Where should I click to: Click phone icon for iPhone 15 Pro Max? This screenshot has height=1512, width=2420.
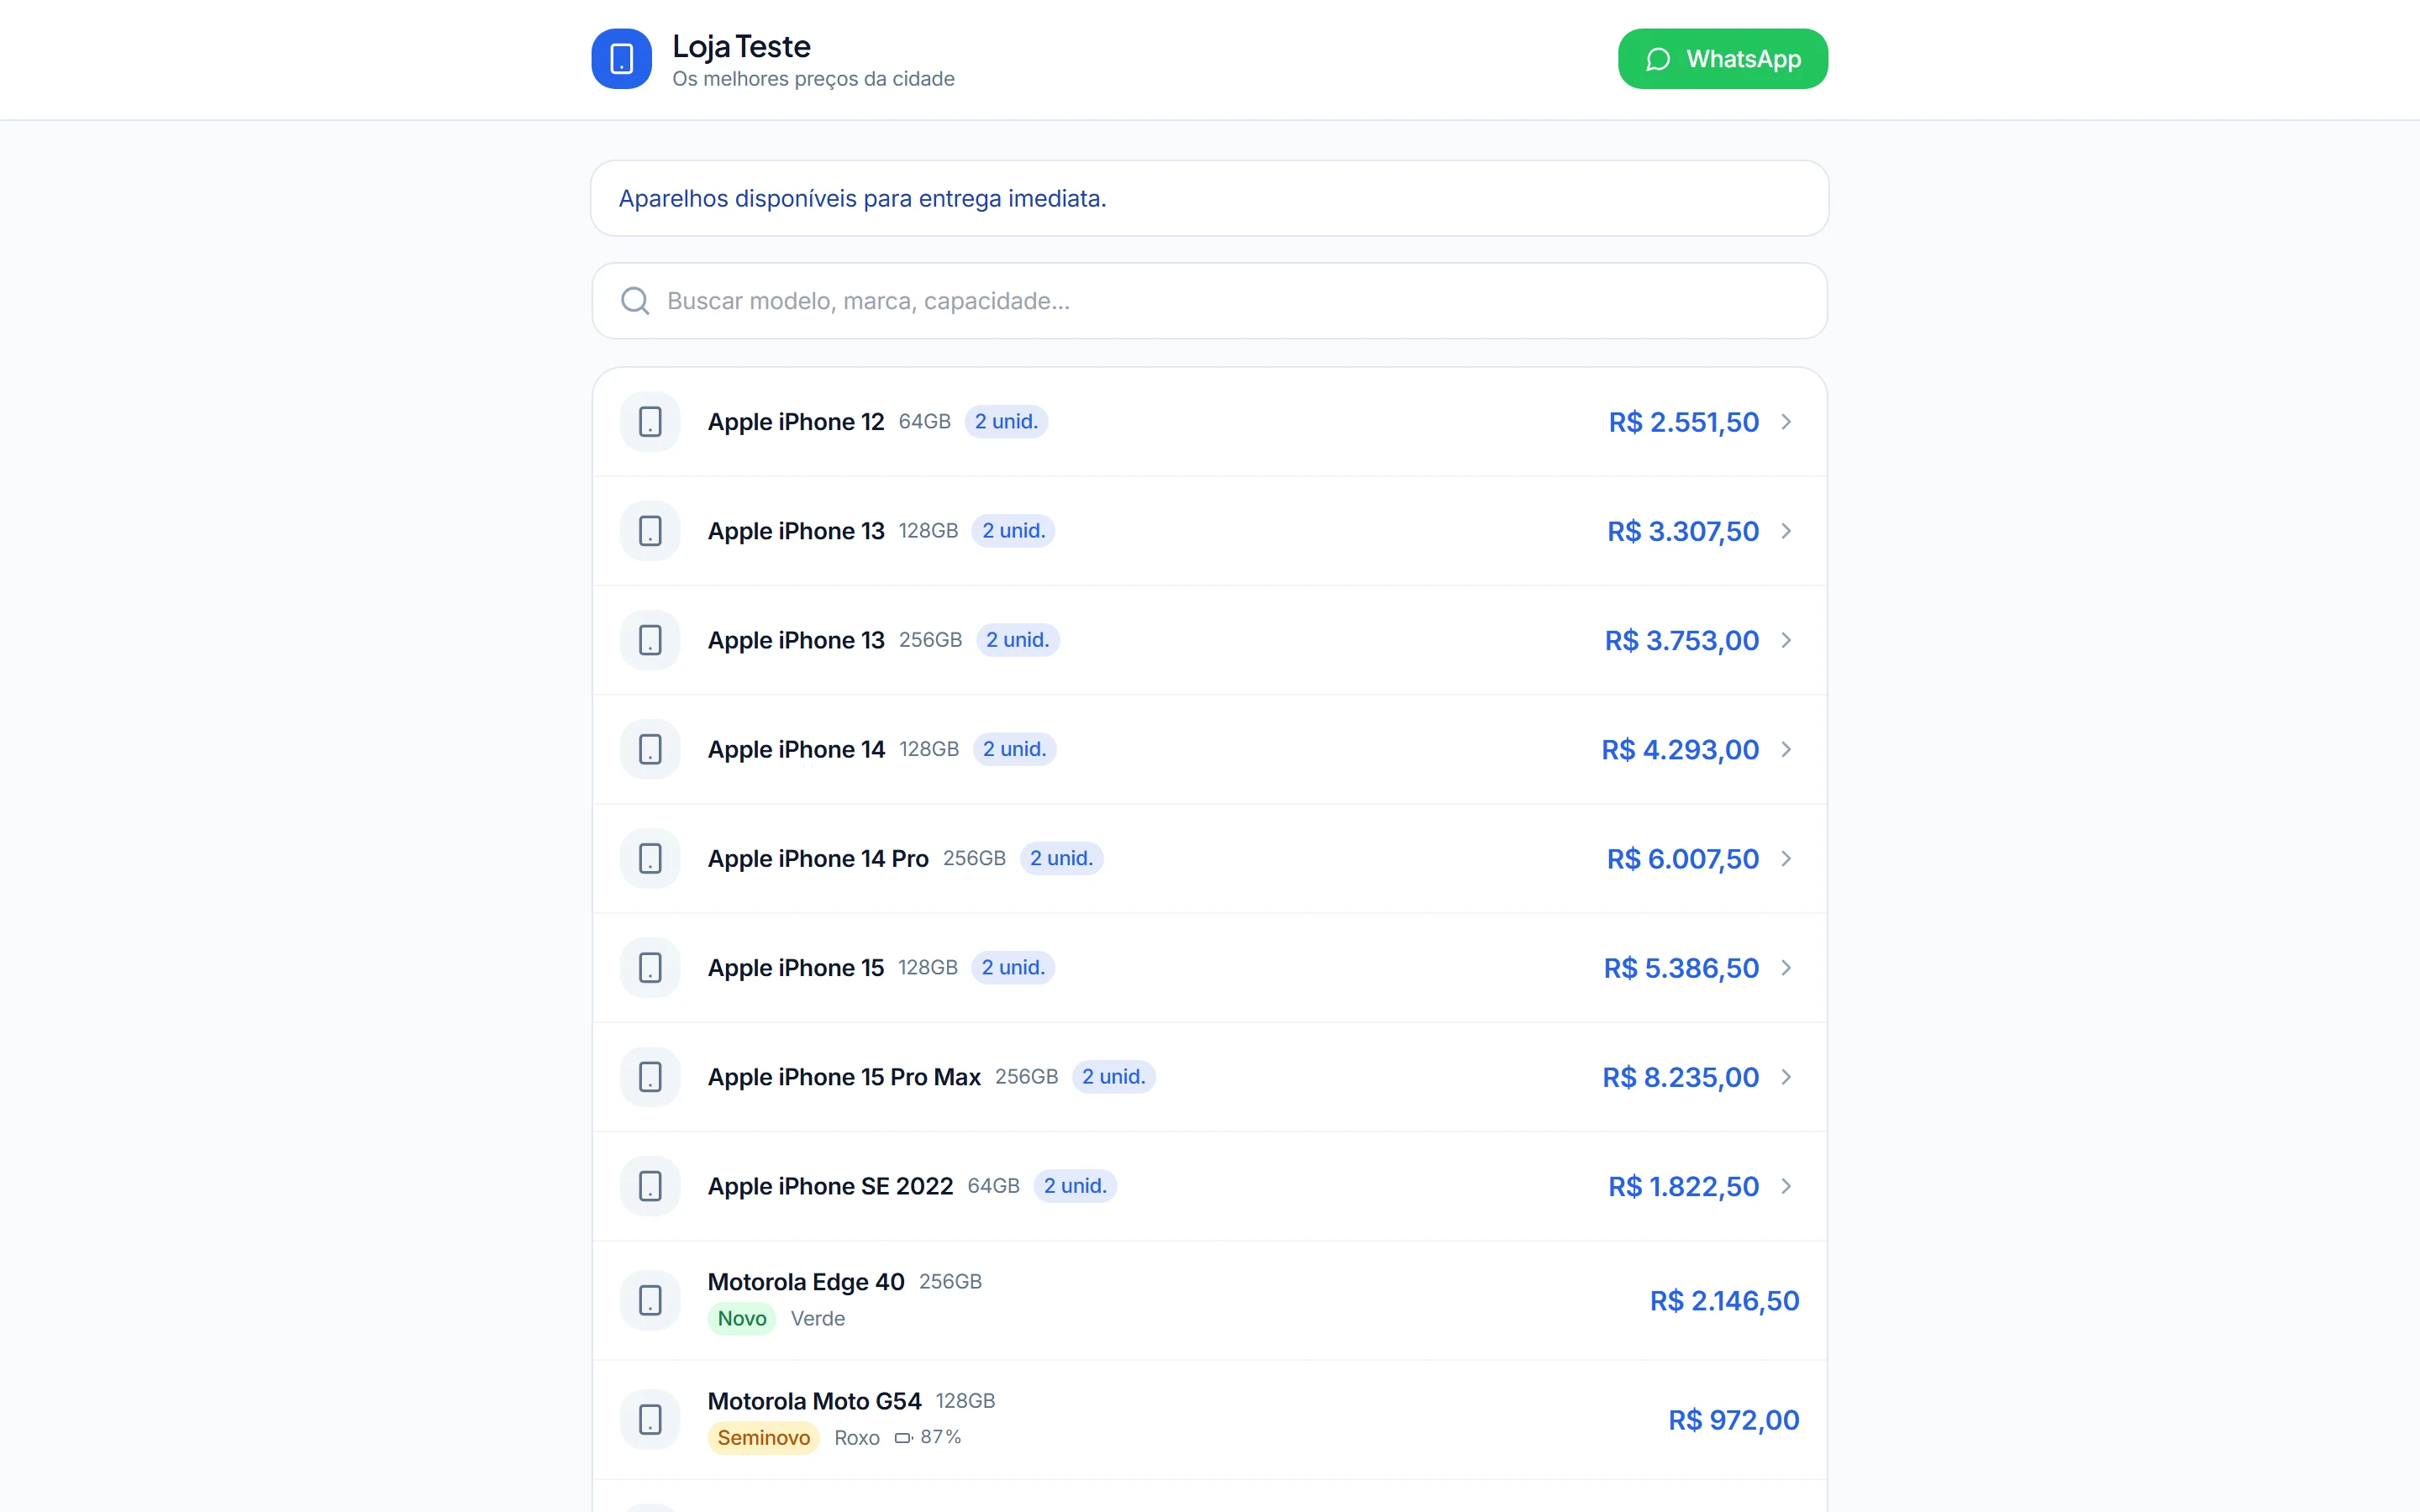[x=650, y=1077]
